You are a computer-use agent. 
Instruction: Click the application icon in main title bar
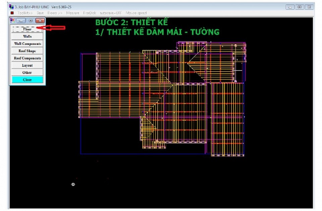(11, 7)
